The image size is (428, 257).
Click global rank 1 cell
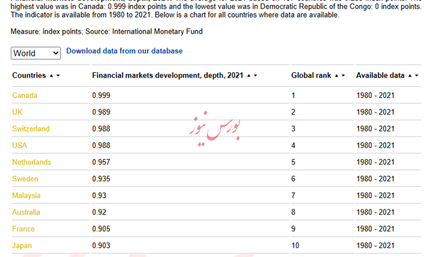point(293,95)
